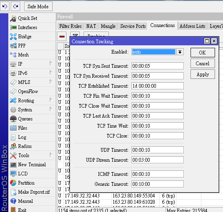Image resolution: width=223 pixels, height=212 pixels.
Task: Switch to Service Ports tab
Action: click(x=133, y=26)
